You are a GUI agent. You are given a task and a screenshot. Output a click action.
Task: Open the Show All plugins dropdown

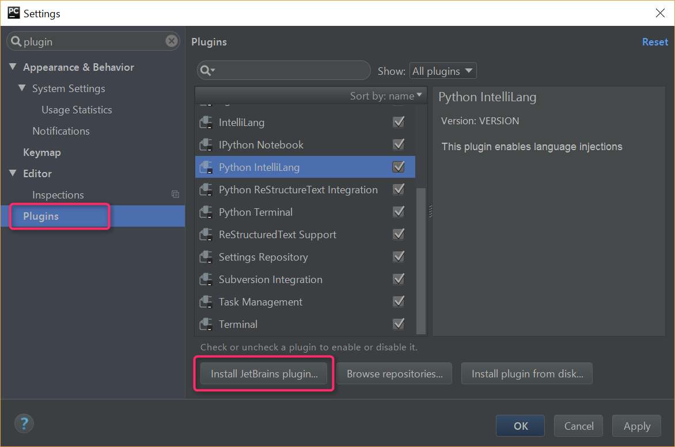coord(443,71)
